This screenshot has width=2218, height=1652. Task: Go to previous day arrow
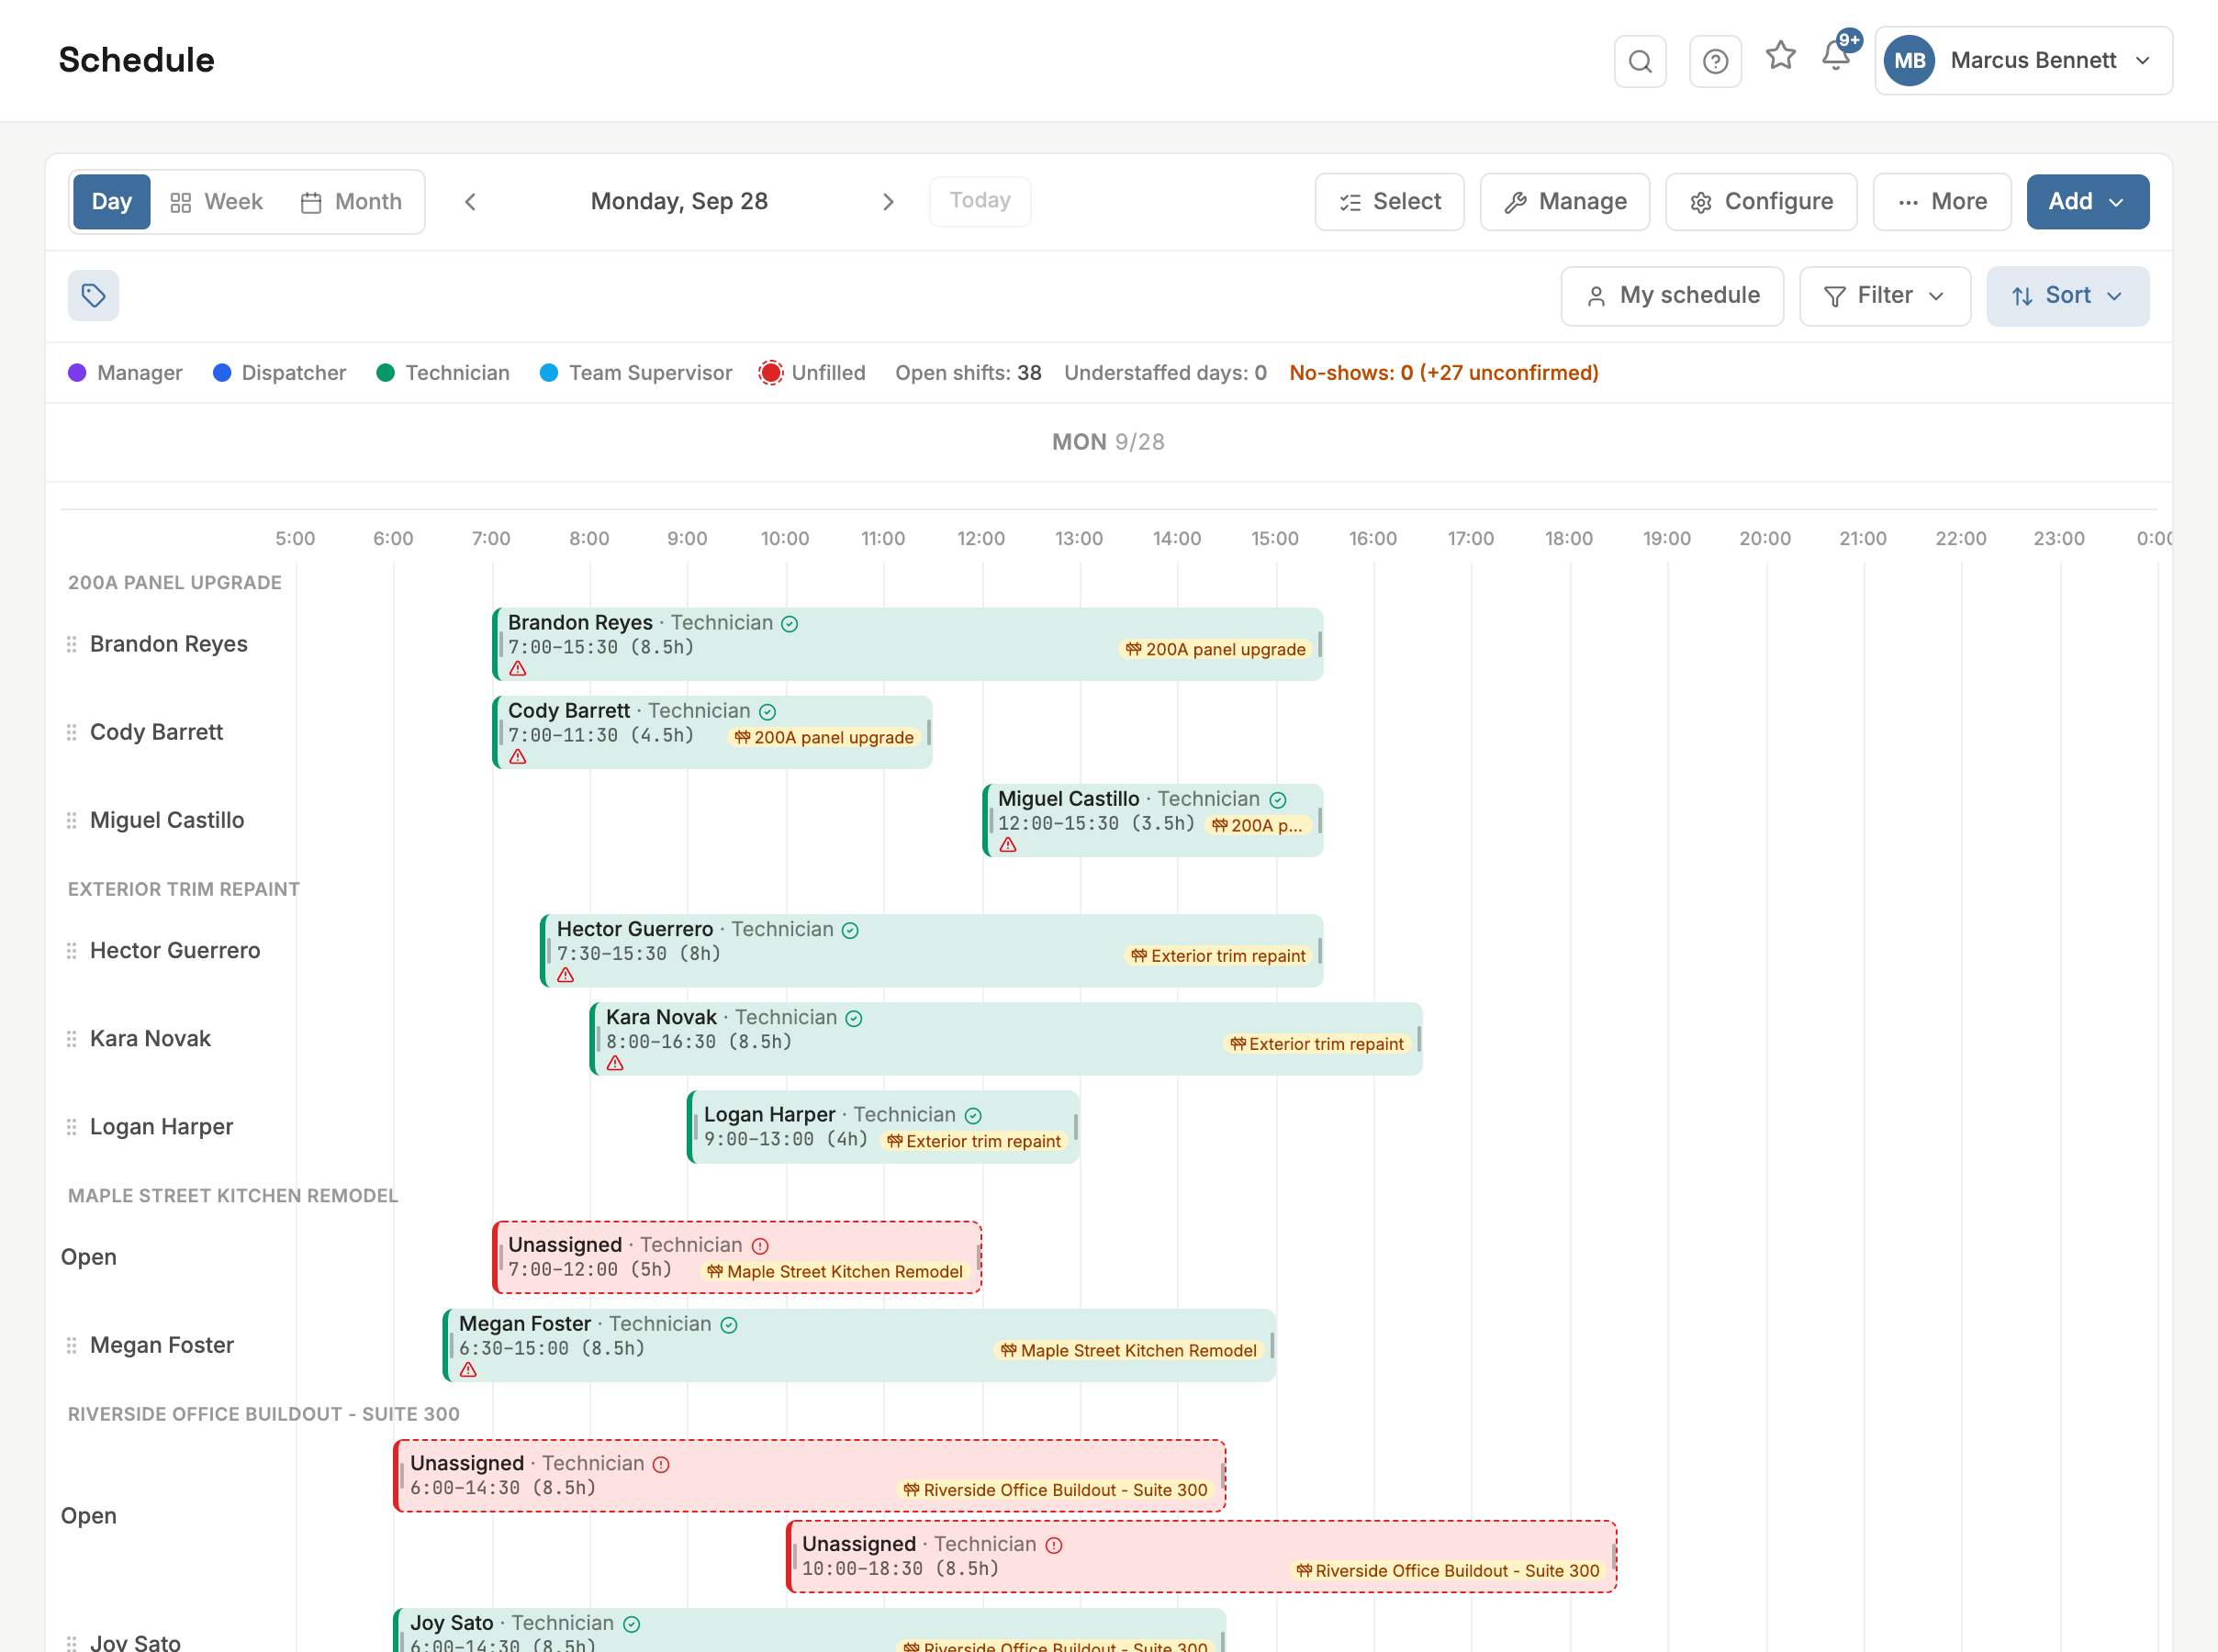(x=470, y=202)
